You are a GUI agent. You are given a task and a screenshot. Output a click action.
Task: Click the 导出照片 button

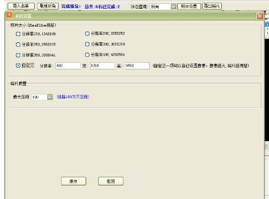(212, 7)
